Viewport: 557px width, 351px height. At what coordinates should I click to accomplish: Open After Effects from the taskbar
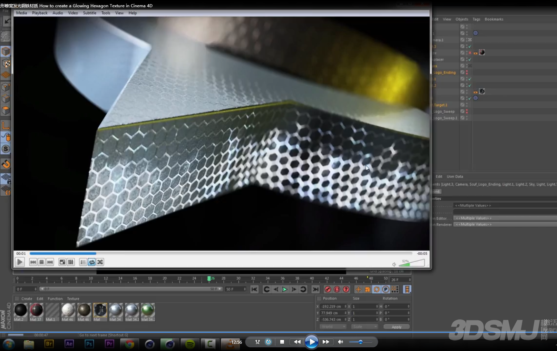(69, 344)
